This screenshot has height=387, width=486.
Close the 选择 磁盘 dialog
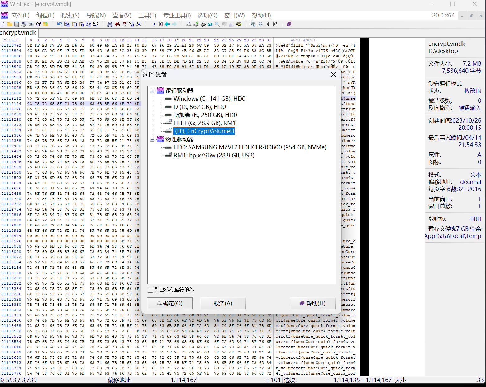pos(333,74)
